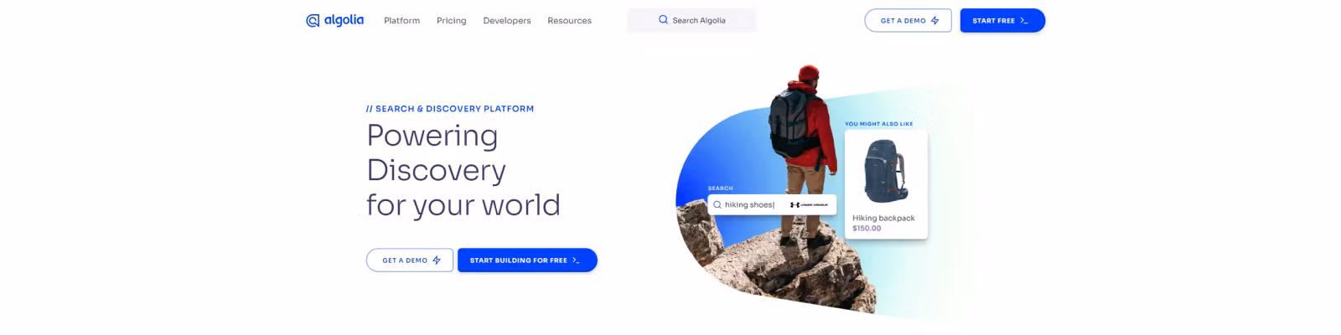
Task: Click the hiking shoes search box
Action: click(772, 204)
